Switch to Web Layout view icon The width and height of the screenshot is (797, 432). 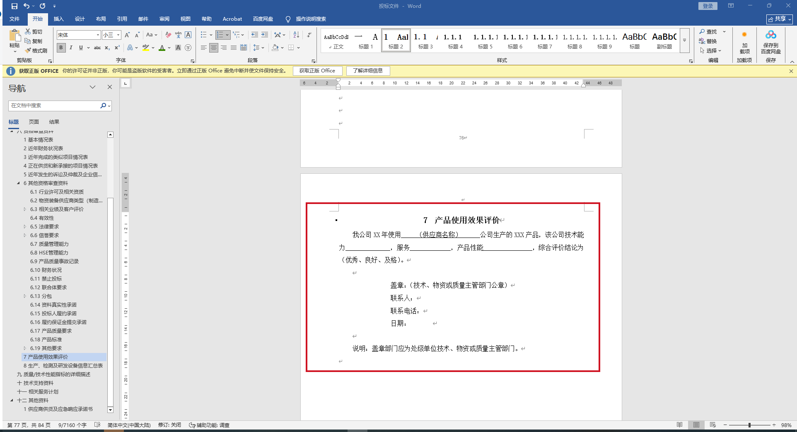tap(713, 425)
